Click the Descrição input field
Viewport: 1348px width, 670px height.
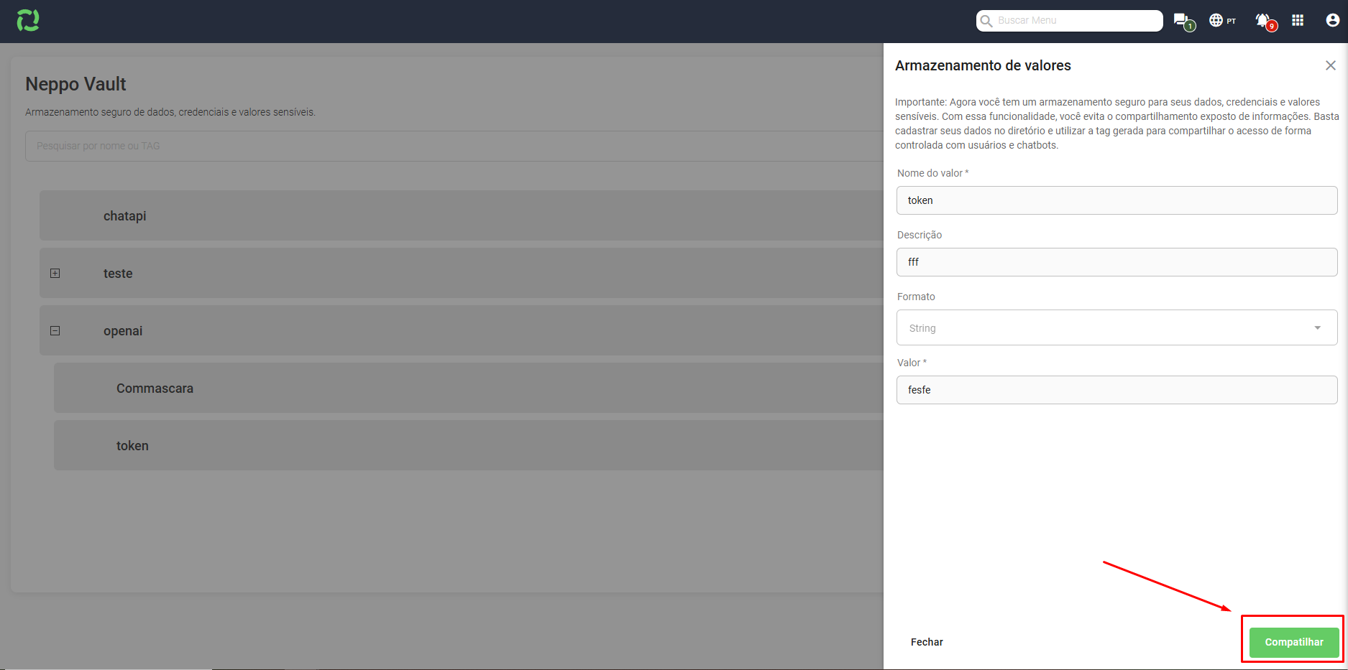click(x=1117, y=262)
